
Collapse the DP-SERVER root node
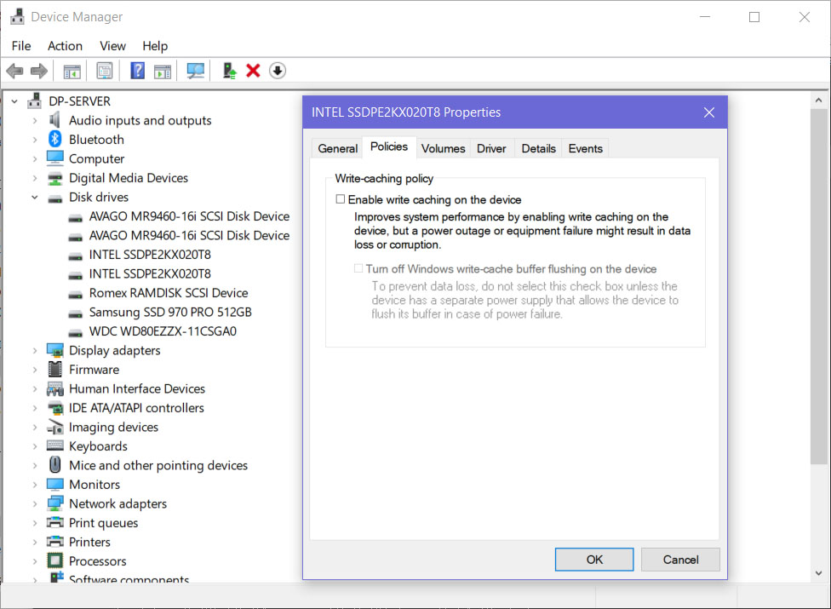click(x=14, y=101)
